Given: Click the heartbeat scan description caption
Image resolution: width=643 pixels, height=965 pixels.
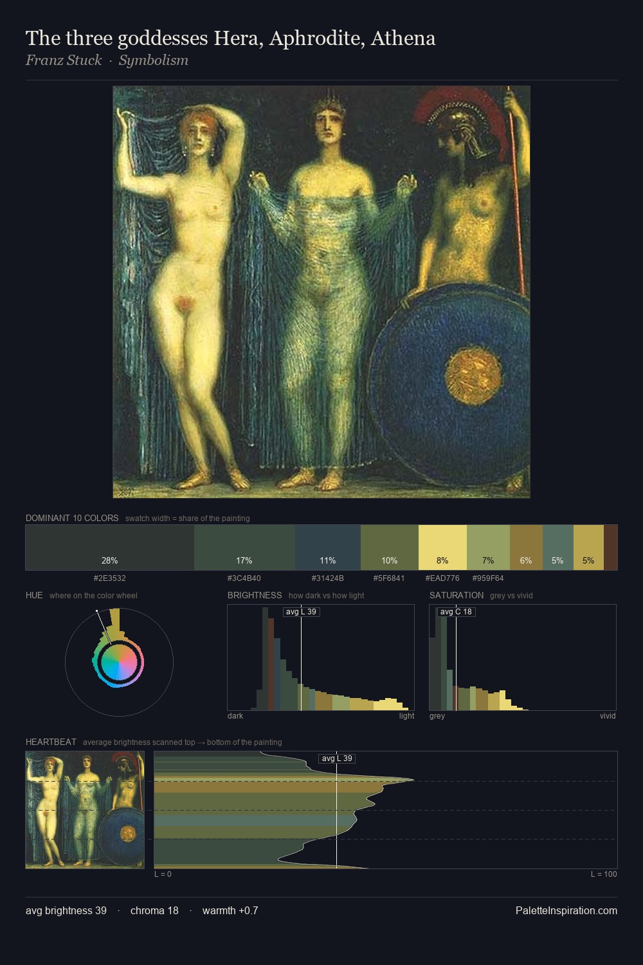Looking at the screenshot, I should point(183,742).
